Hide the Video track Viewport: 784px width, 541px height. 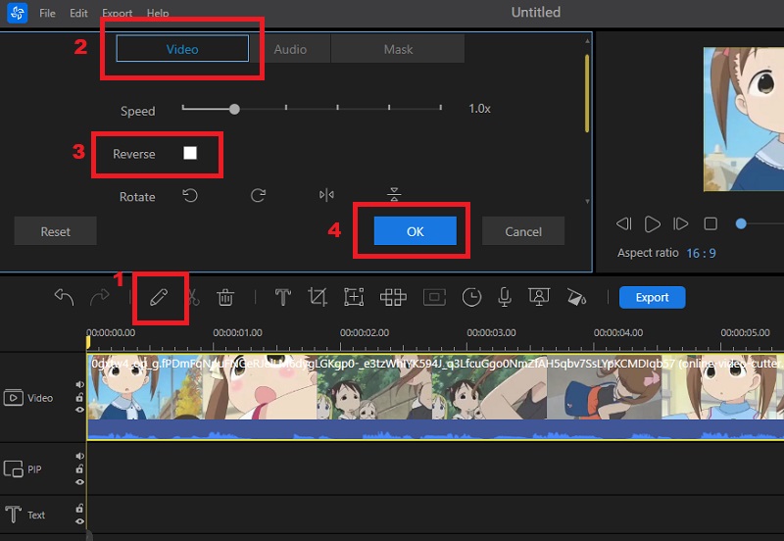coord(79,410)
